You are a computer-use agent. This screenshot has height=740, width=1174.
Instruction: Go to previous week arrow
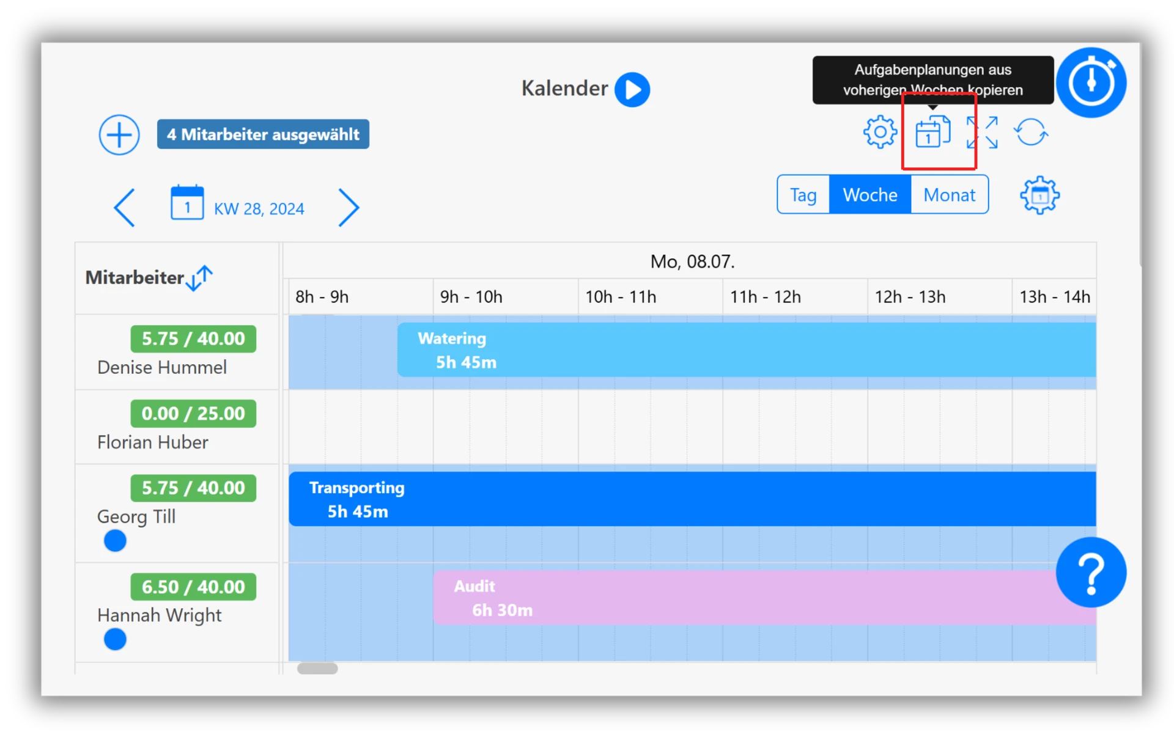125,208
